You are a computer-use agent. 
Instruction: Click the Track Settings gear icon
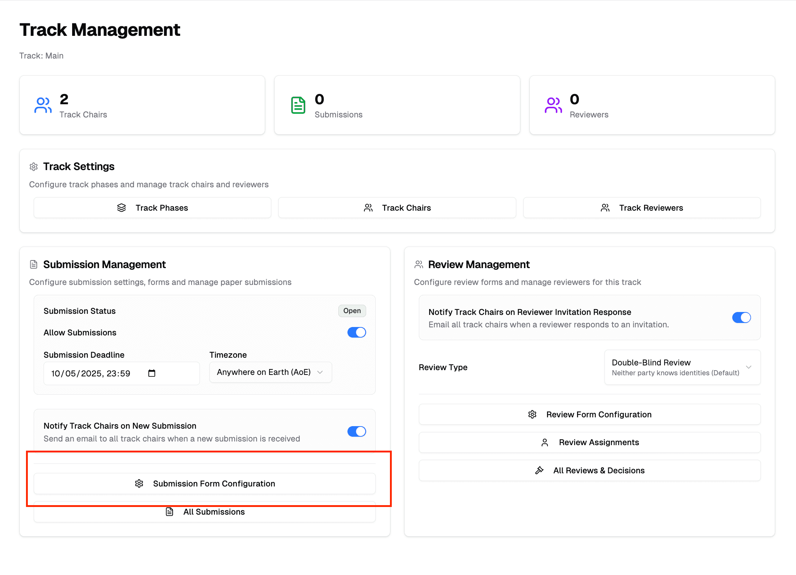click(x=33, y=166)
